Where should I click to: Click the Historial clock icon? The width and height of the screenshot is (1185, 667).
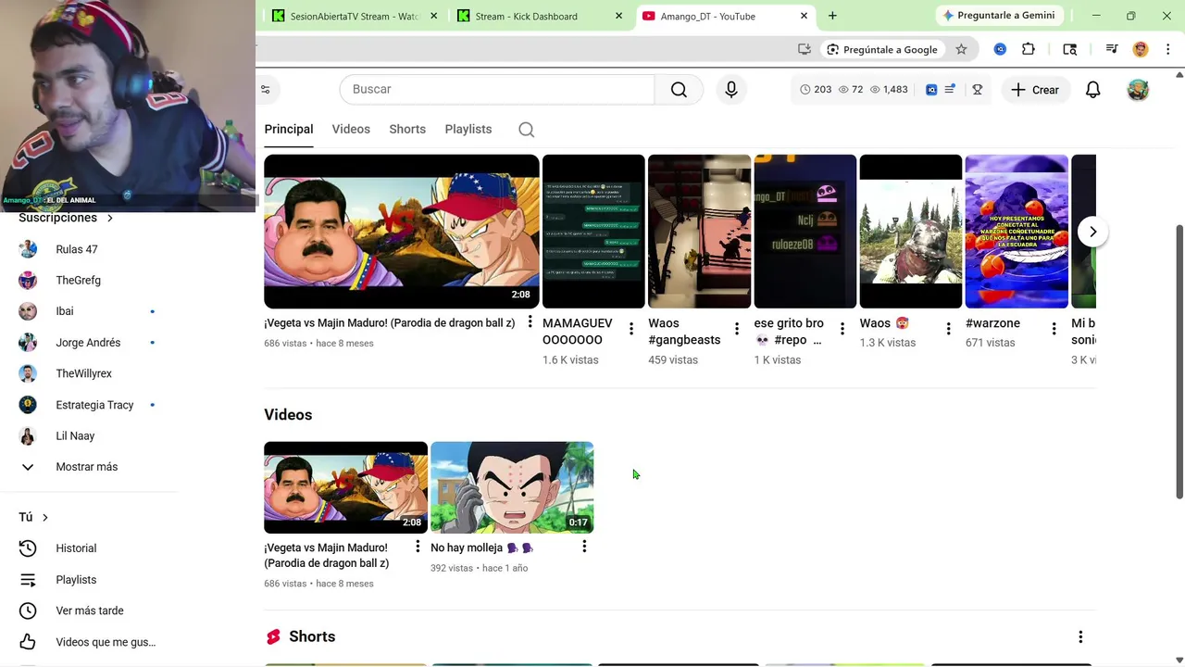click(x=28, y=548)
